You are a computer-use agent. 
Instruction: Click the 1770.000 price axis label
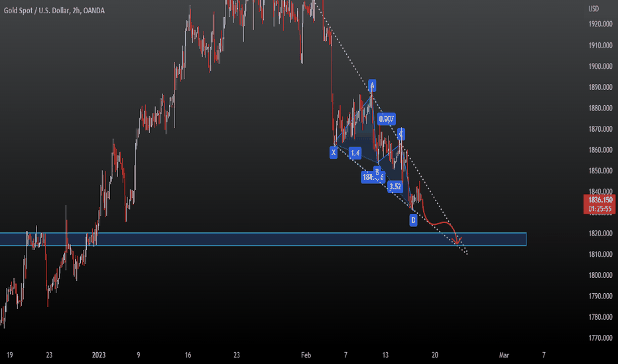click(600, 338)
